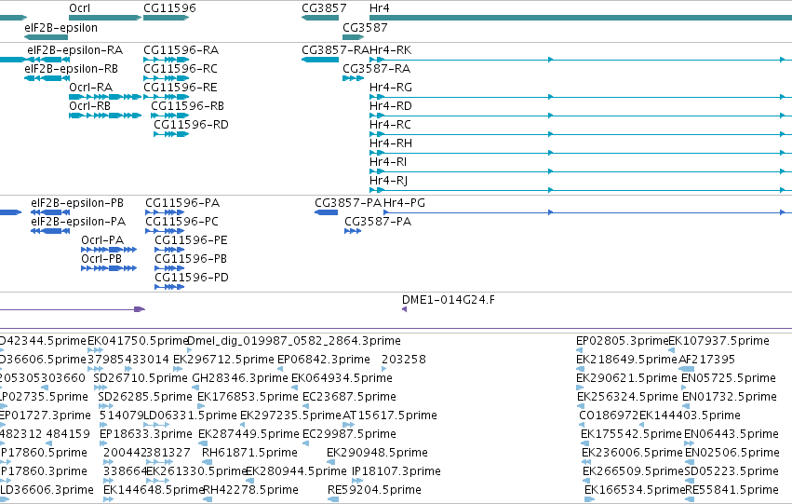The width and height of the screenshot is (792, 504).
Task: Click the CG11596-PE protein label
Action: tap(191, 240)
